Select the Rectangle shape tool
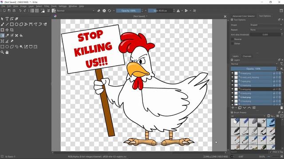 [12, 24]
